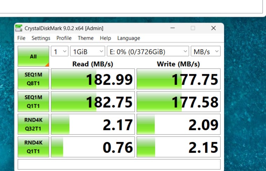Start the SEQ1M Q8T1 test
Viewport: 266px width, 171px height.
34,79
